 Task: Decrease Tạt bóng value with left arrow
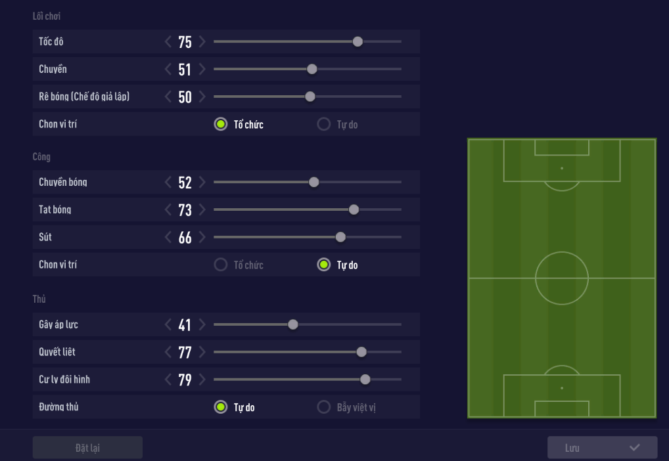pyautogui.click(x=168, y=210)
